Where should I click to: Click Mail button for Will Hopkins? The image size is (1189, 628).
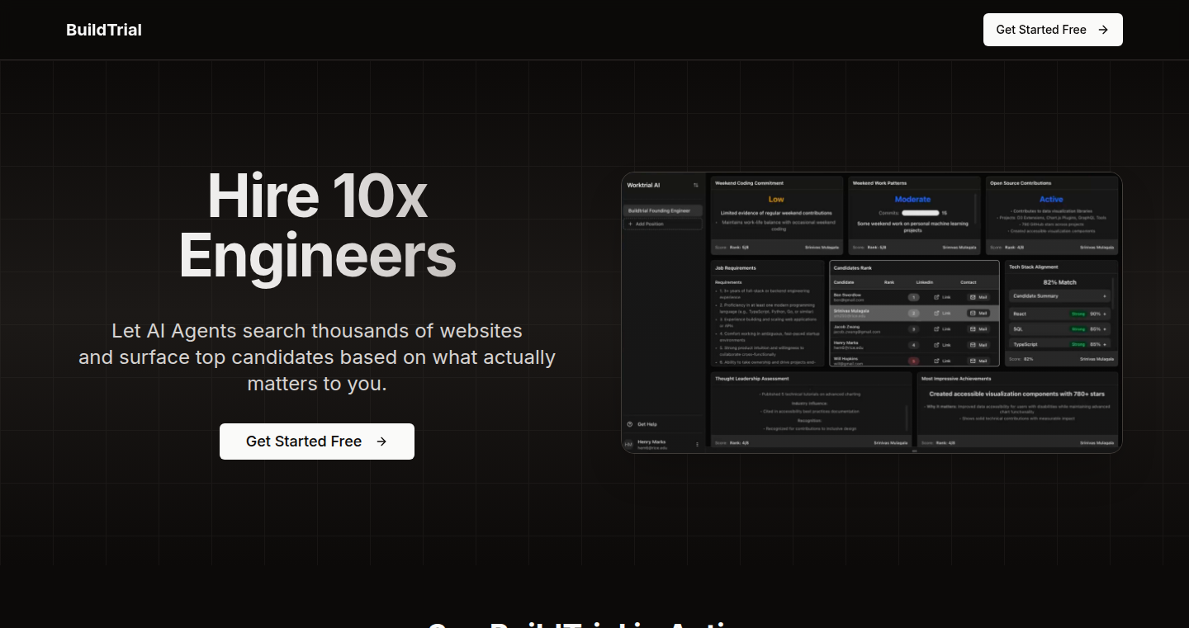click(978, 361)
